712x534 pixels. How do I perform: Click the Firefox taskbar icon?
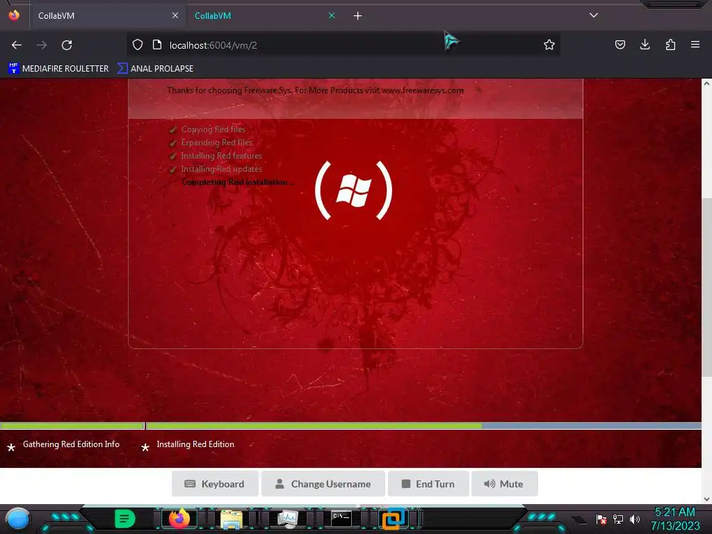click(179, 519)
